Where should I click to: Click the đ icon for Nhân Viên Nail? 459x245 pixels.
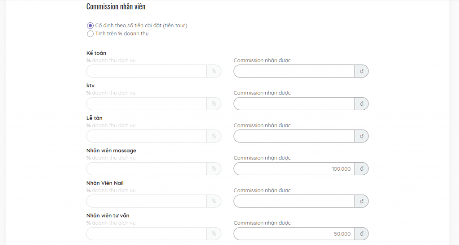click(x=362, y=201)
